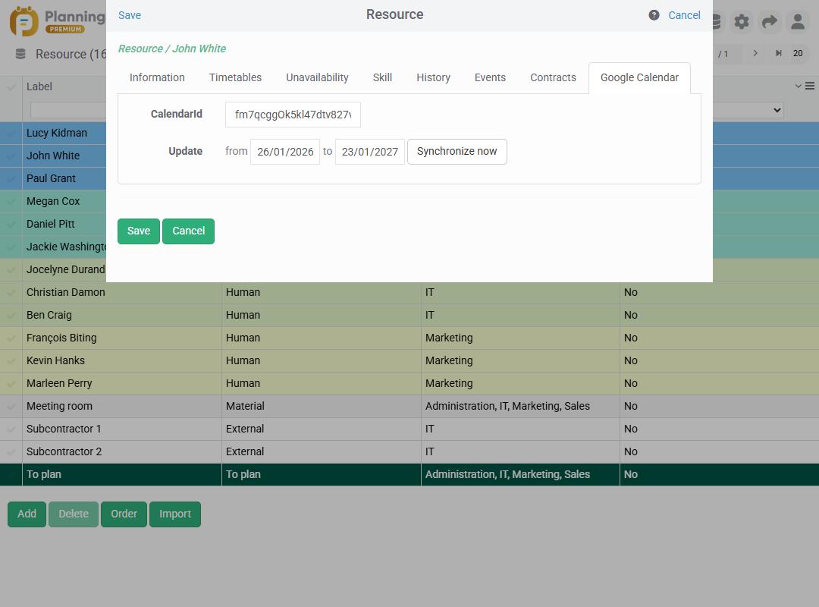The height and width of the screenshot is (607, 819).
Task: Click the Update from date field 26/01/2026
Action: click(285, 152)
